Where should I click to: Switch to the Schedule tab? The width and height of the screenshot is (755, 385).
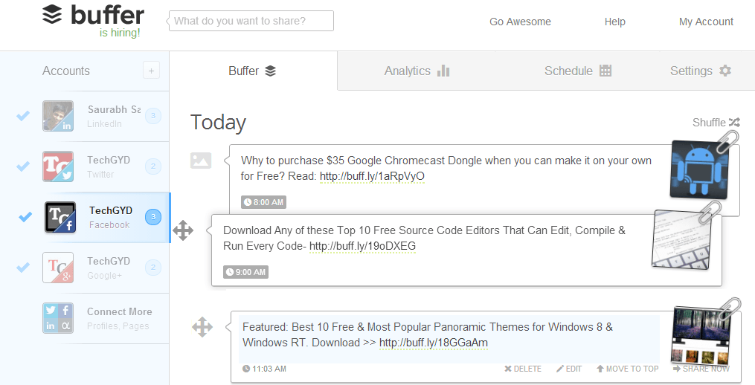click(577, 71)
